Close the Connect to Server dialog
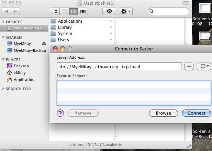Image resolution: width=212 pixels, height=151 pixels. pos(55,49)
